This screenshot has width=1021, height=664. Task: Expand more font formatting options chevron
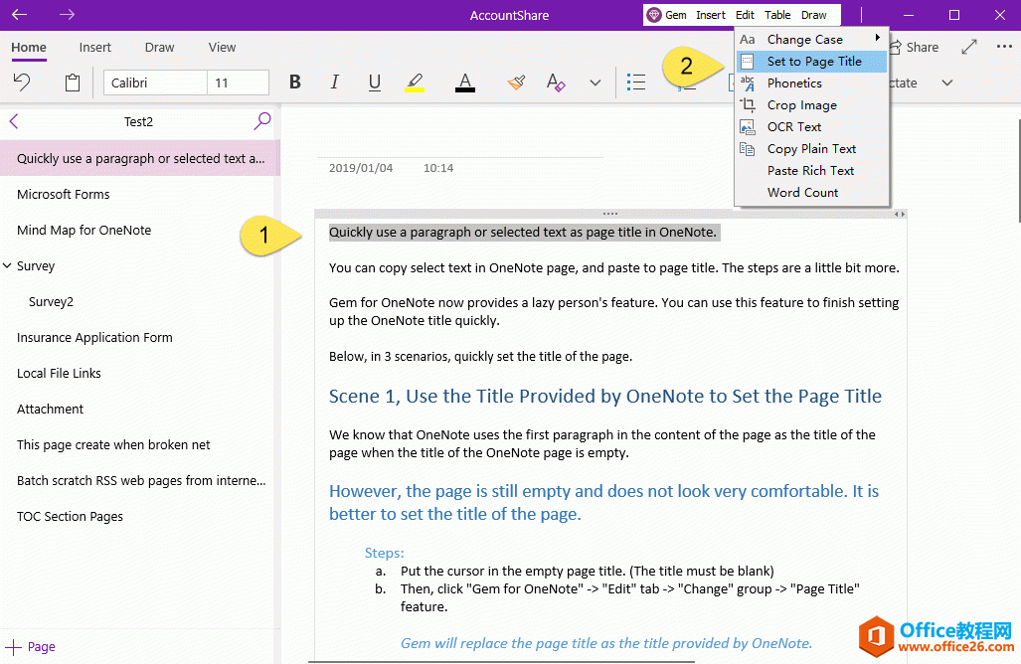(x=596, y=83)
